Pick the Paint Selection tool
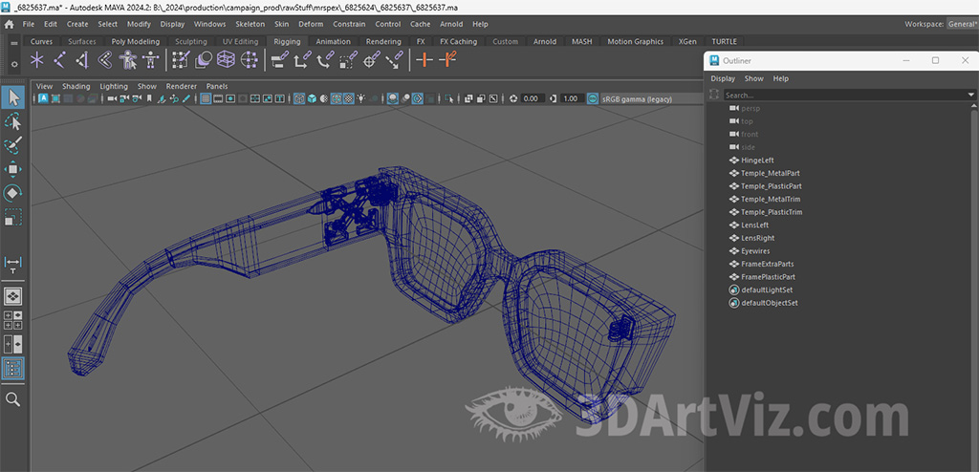979x472 pixels. tap(13, 145)
